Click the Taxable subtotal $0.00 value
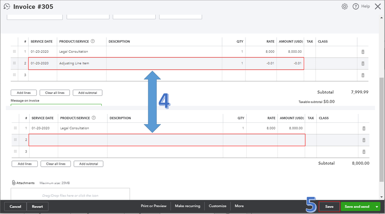 (329, 102)
